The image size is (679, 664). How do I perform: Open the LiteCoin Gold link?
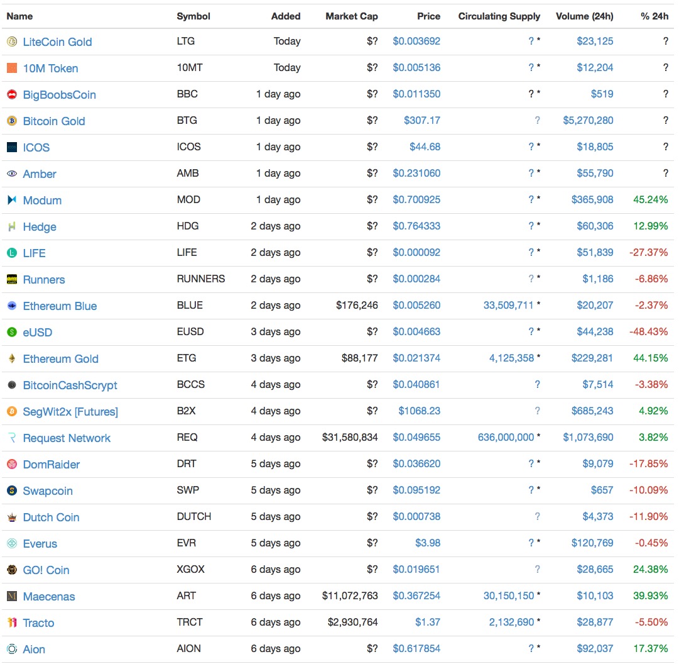[57, 42]
